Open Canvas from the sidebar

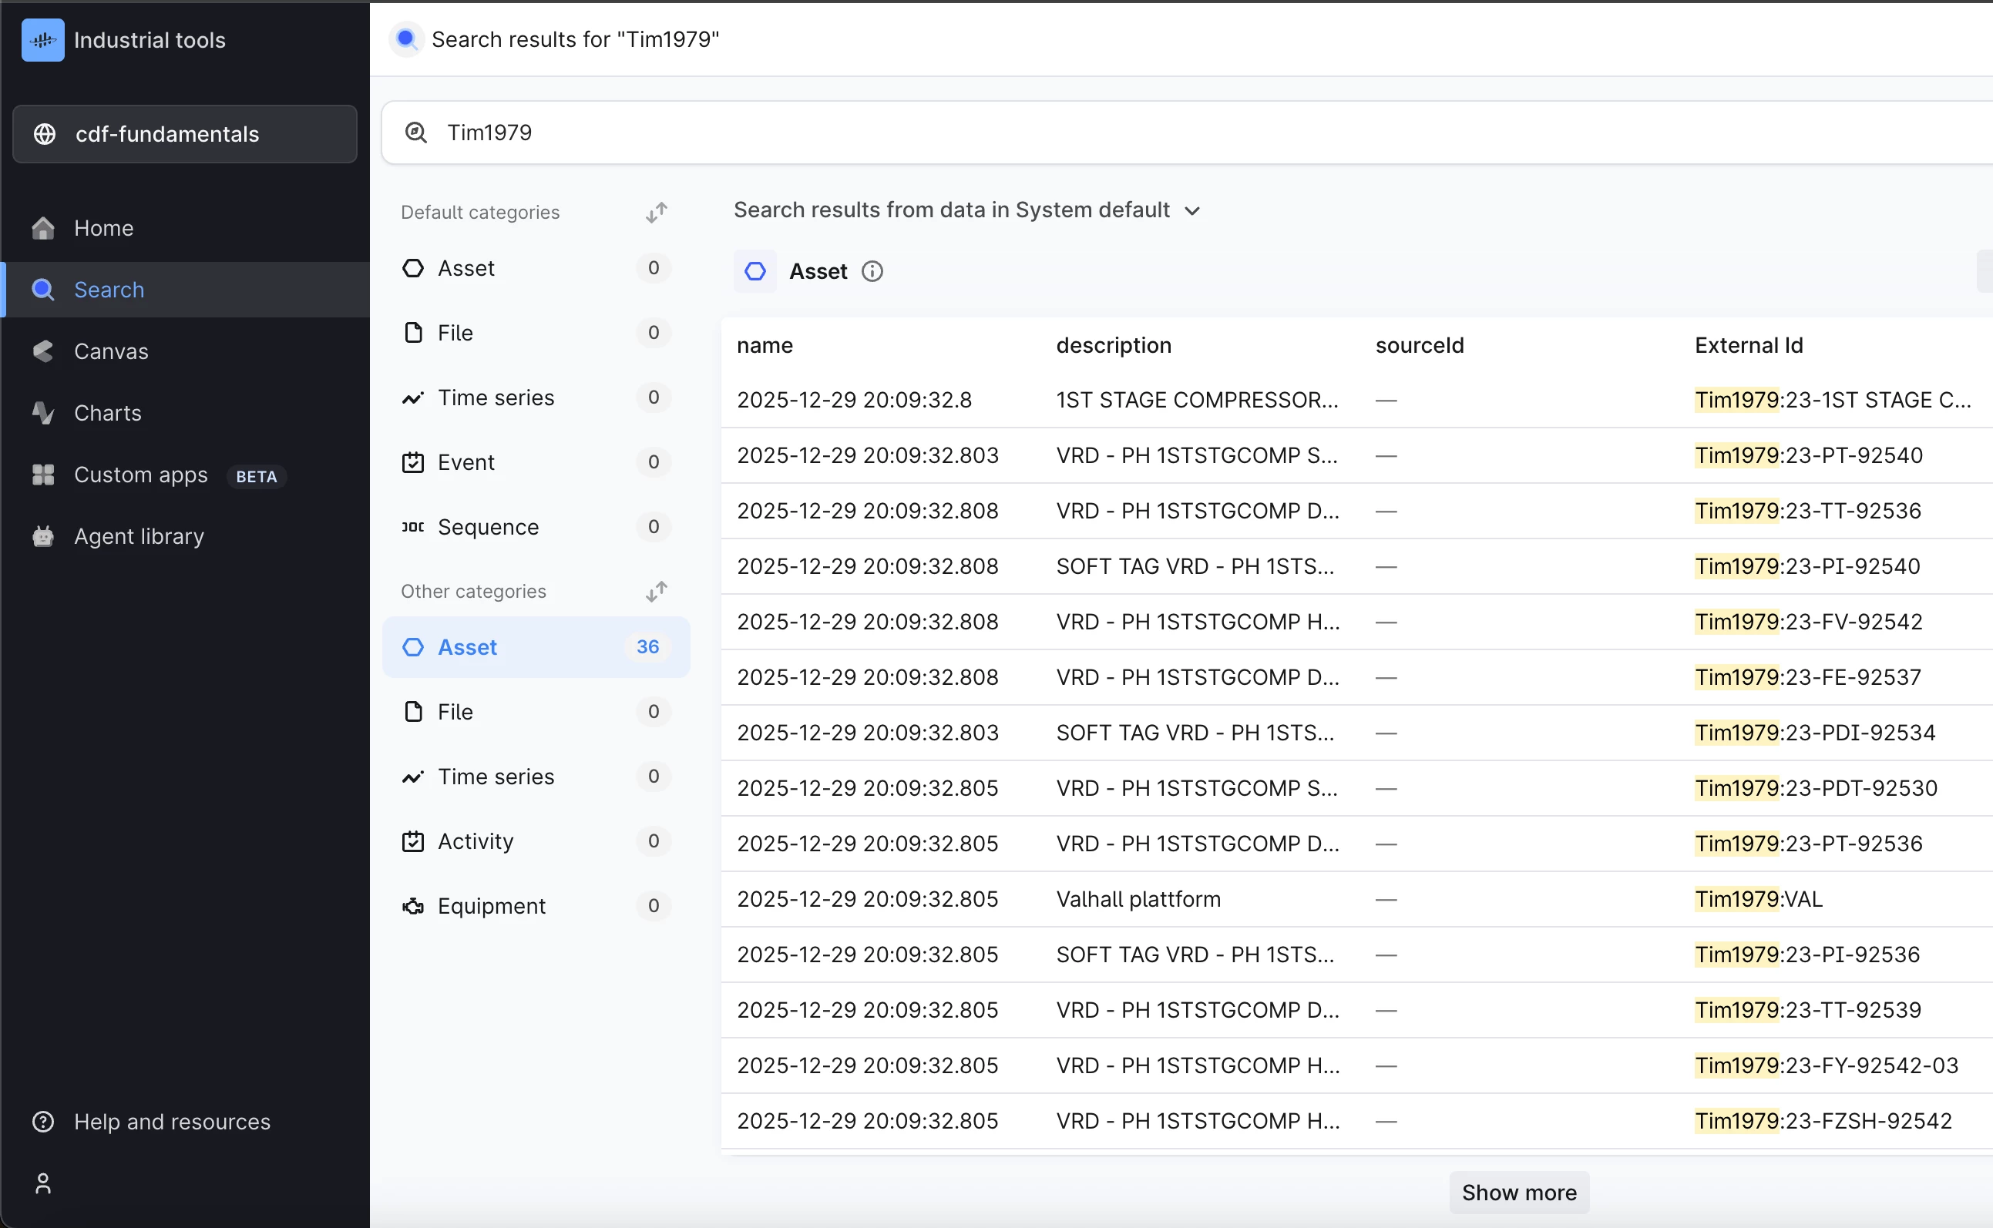(110, 351)
